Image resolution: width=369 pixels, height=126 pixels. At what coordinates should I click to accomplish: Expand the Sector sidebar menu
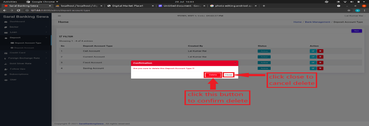pos(26,27)
